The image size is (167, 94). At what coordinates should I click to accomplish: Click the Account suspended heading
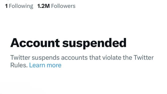[68, 43]
